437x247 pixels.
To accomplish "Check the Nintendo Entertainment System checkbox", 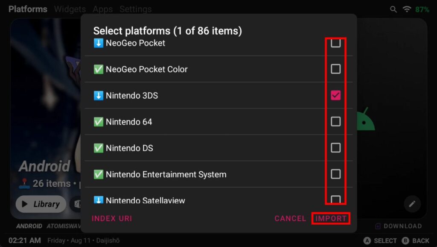I will [336, 174].
